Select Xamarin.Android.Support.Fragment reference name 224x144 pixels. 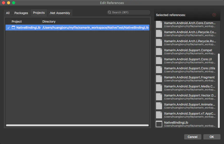pos(189,77)
